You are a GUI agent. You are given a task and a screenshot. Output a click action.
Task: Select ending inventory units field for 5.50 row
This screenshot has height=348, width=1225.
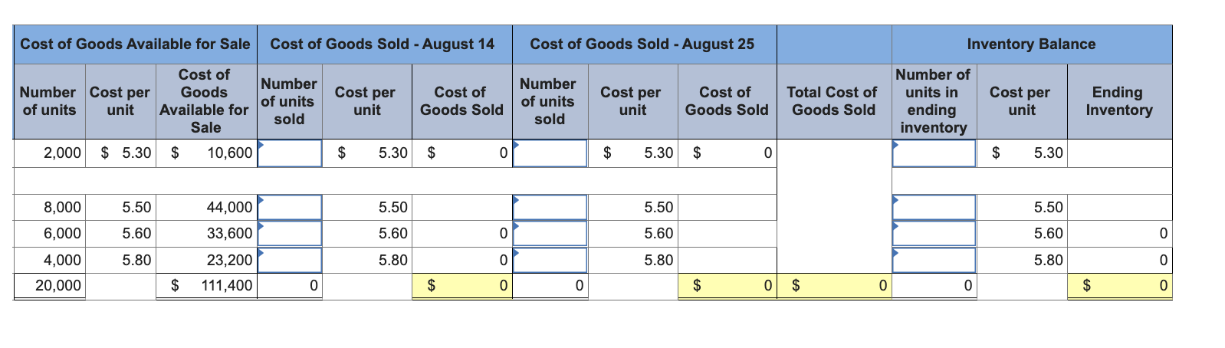934,207
